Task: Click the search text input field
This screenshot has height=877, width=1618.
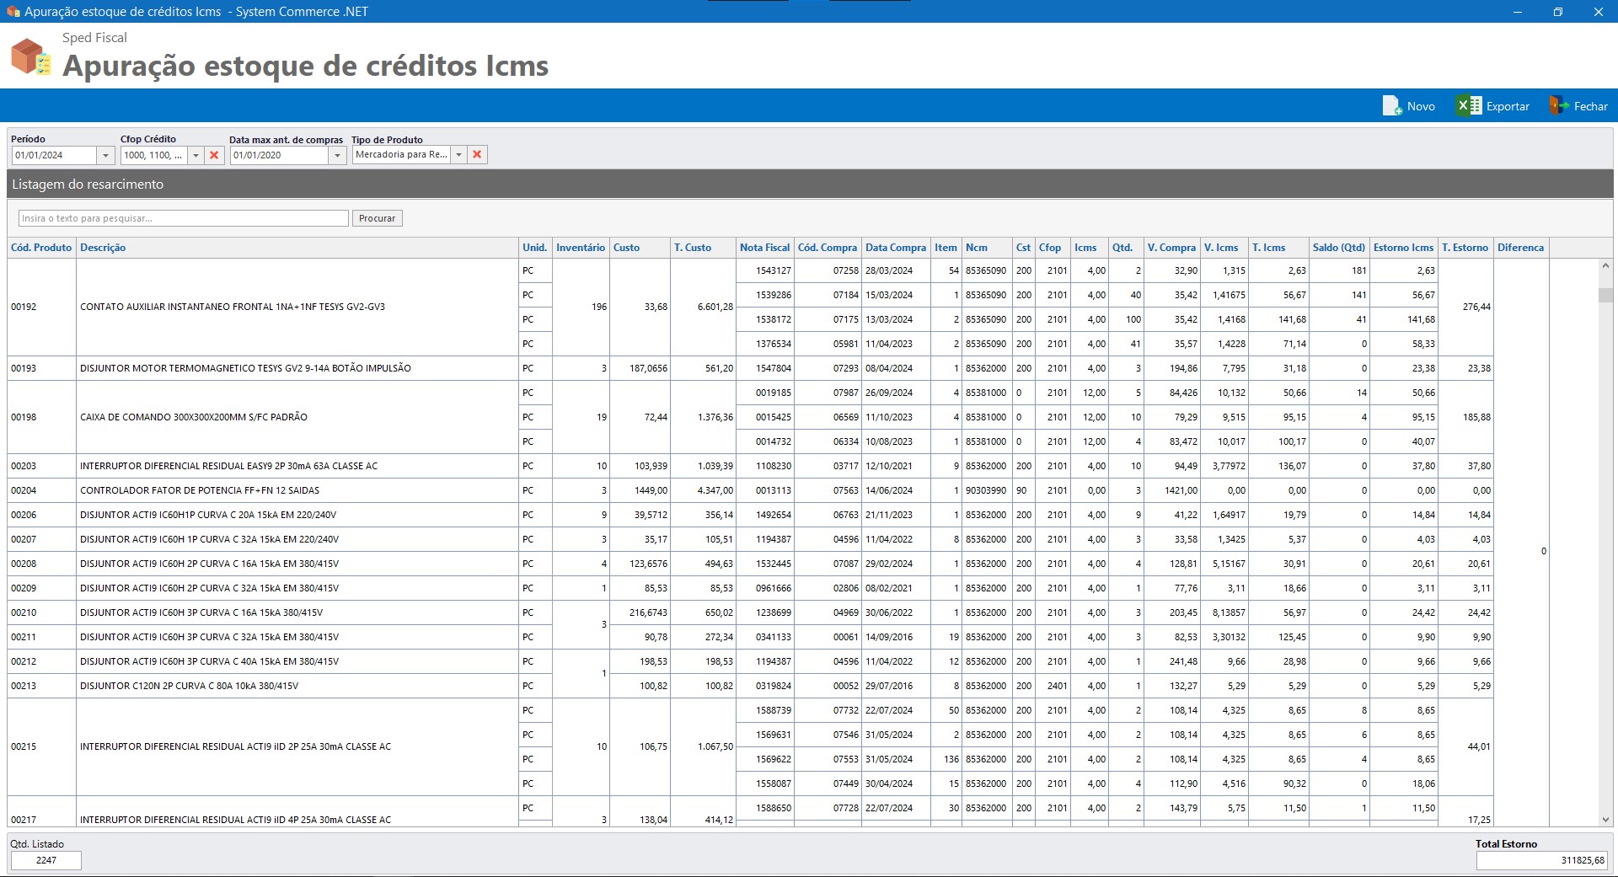Action: tap(183, 218)
